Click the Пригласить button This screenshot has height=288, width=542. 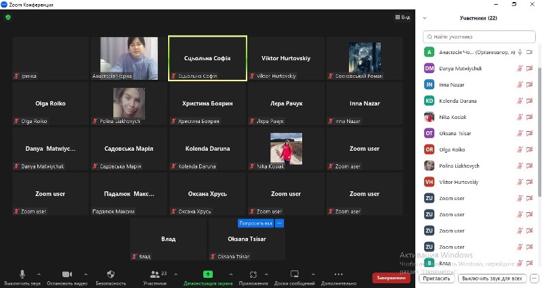point(437,279)
